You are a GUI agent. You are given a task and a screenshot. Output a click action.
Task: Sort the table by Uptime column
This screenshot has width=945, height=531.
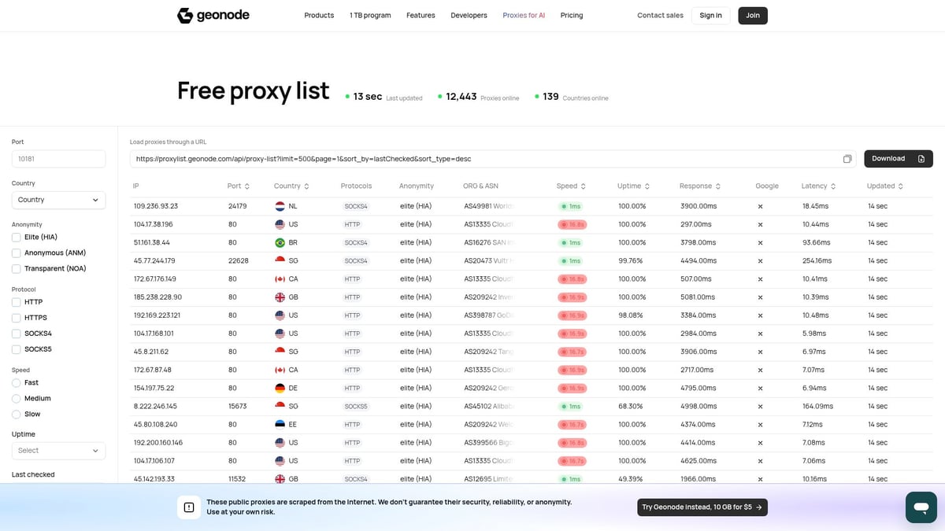tap(646, 186)
